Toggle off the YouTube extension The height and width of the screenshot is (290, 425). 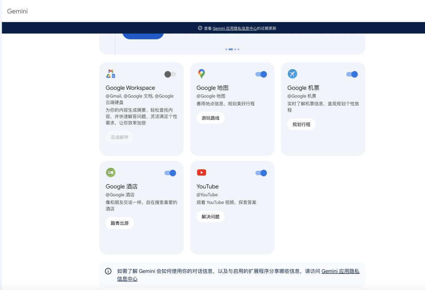click(261, 172)
